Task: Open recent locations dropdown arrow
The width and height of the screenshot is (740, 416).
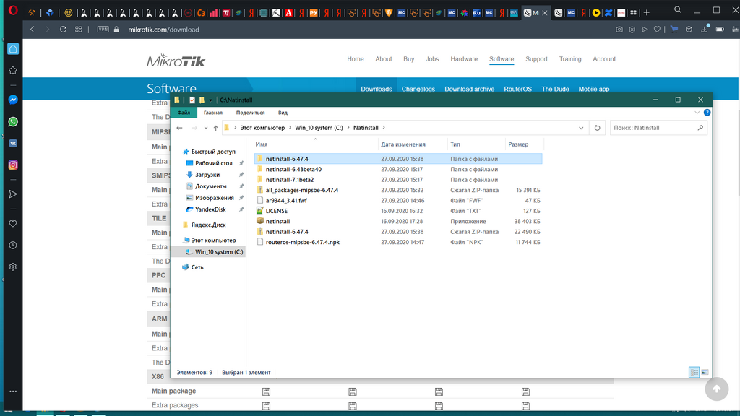Action: coord(206,128)
